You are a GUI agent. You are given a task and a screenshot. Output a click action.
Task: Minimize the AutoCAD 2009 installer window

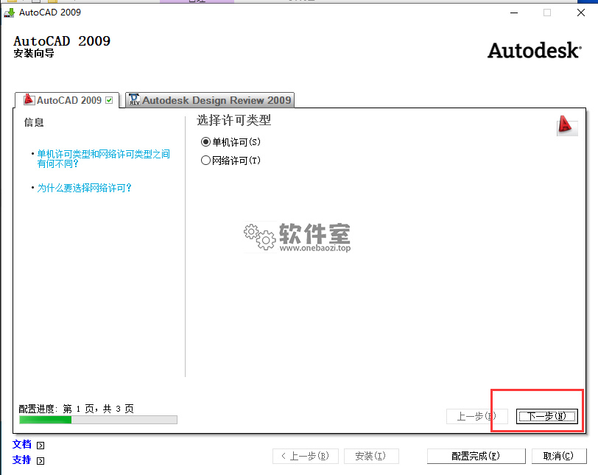[x=514, y=13]
